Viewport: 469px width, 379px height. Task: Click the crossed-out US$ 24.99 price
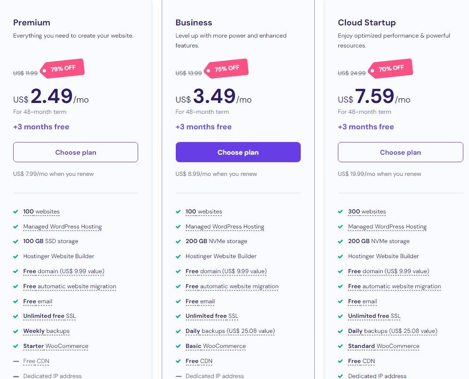point(352,73)
